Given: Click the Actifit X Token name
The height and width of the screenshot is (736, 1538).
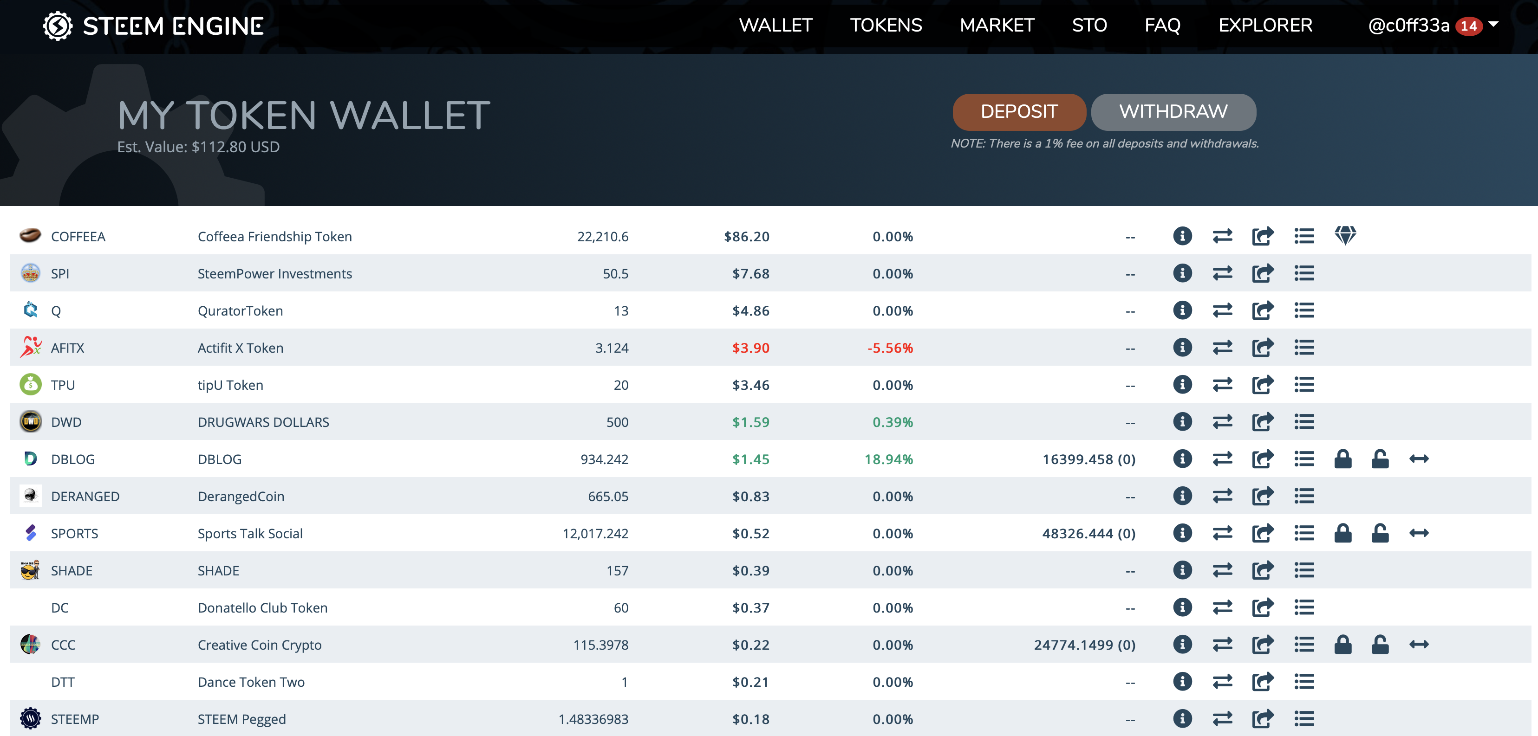Looking at the screenshot, I should (240, 348).
